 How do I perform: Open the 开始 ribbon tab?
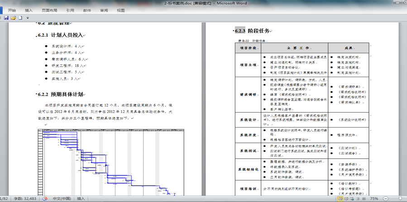coord(12,11)
